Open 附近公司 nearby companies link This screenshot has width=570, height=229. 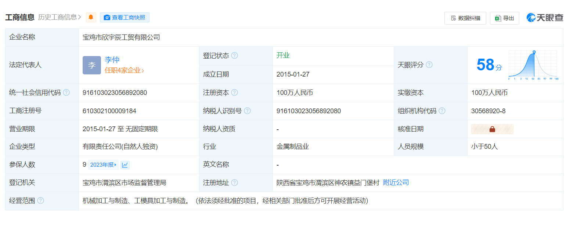pyautogui.click(x=396, y=182)
